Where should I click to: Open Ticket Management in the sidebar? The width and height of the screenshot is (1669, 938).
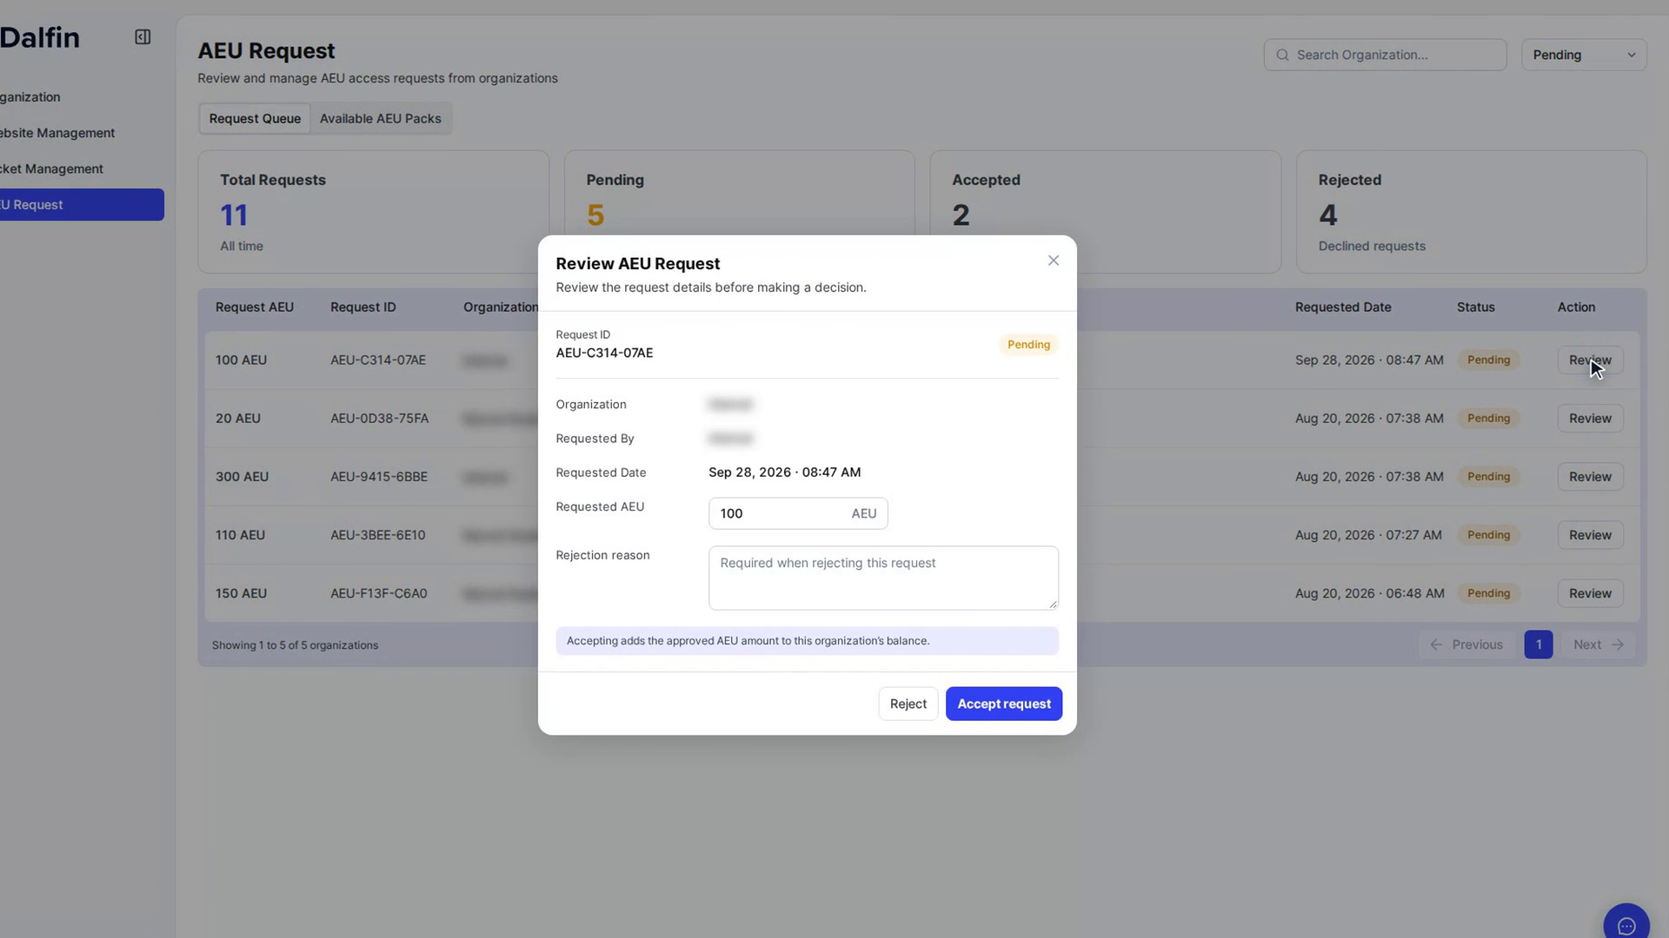pos(52,168)
